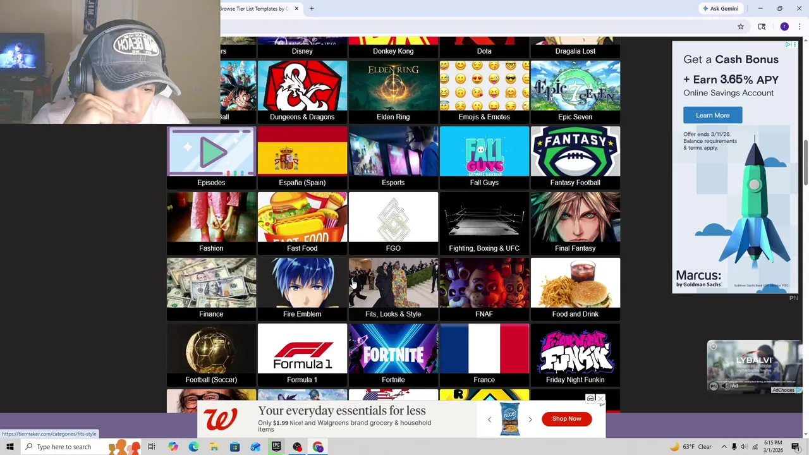Open the weather widget showing 63°F Clear
The width and height of the screenshot is (809, 455).
tap(690, 447)
